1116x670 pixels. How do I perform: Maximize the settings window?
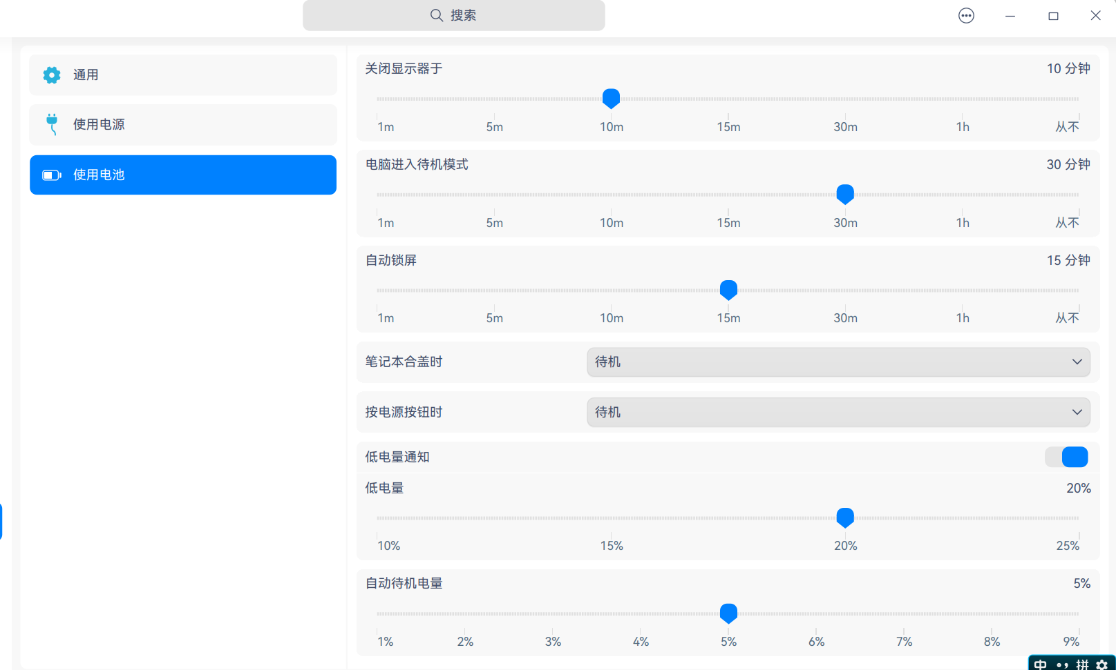click(1053, 15)
